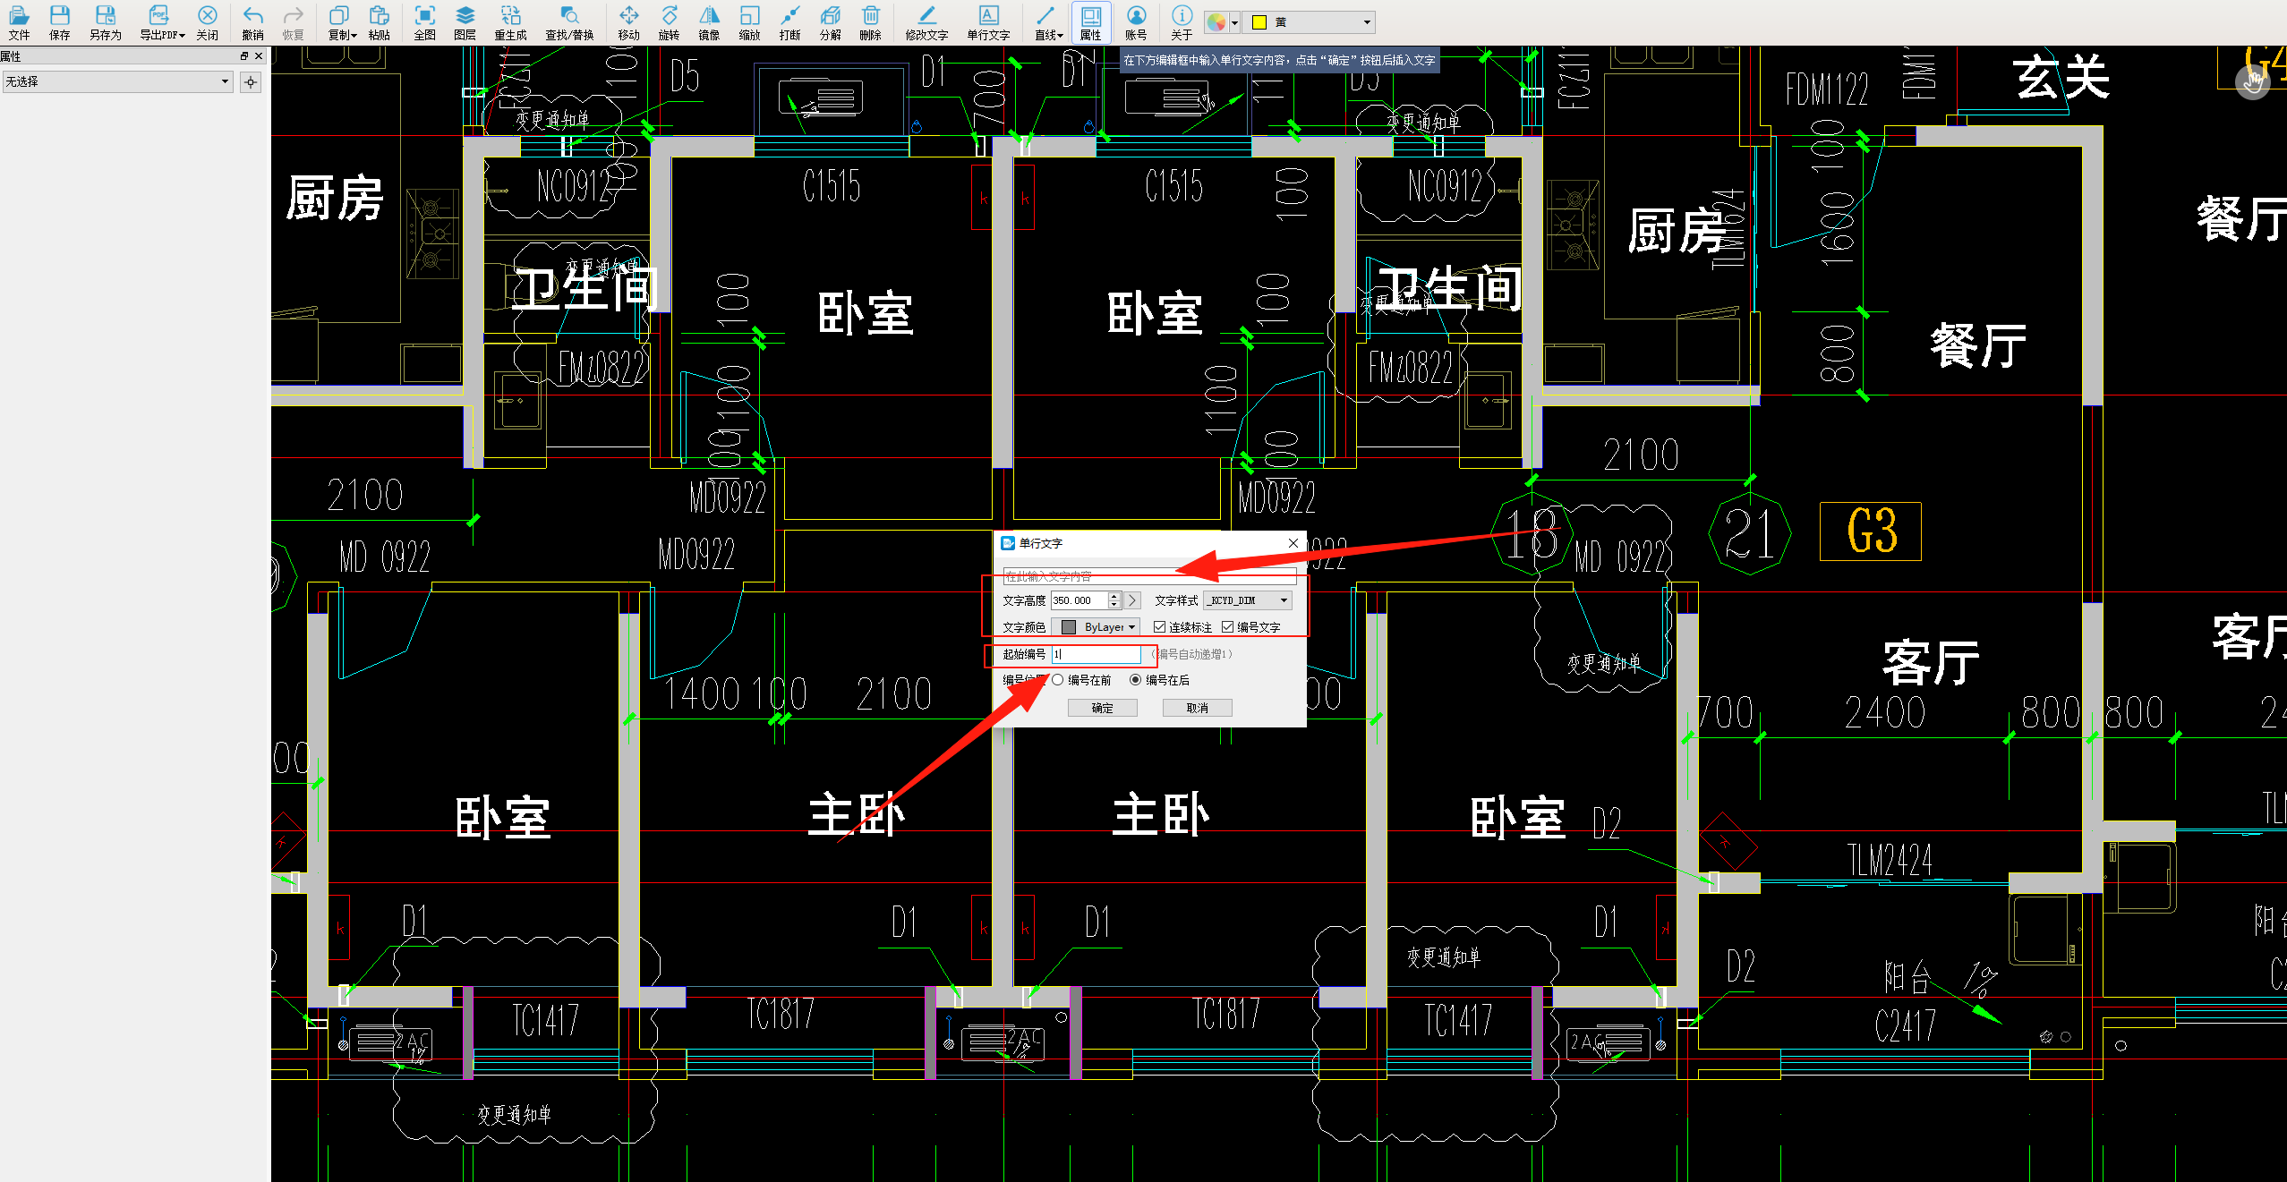
Task: Open the 文件 (File) toolbar icon
Action: [19, 22]
